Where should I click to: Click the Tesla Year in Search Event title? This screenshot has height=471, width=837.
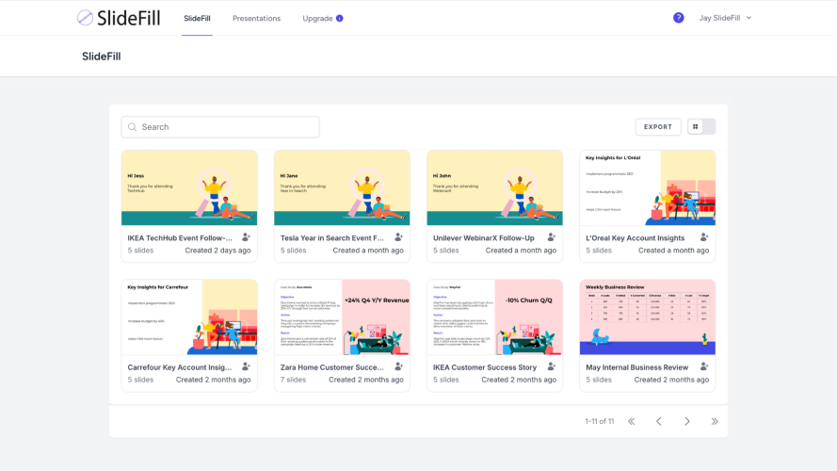coord(332,238)
